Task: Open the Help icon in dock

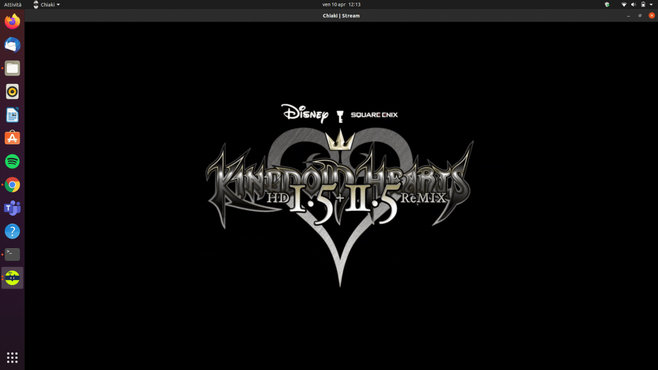Action: (12, 231)
